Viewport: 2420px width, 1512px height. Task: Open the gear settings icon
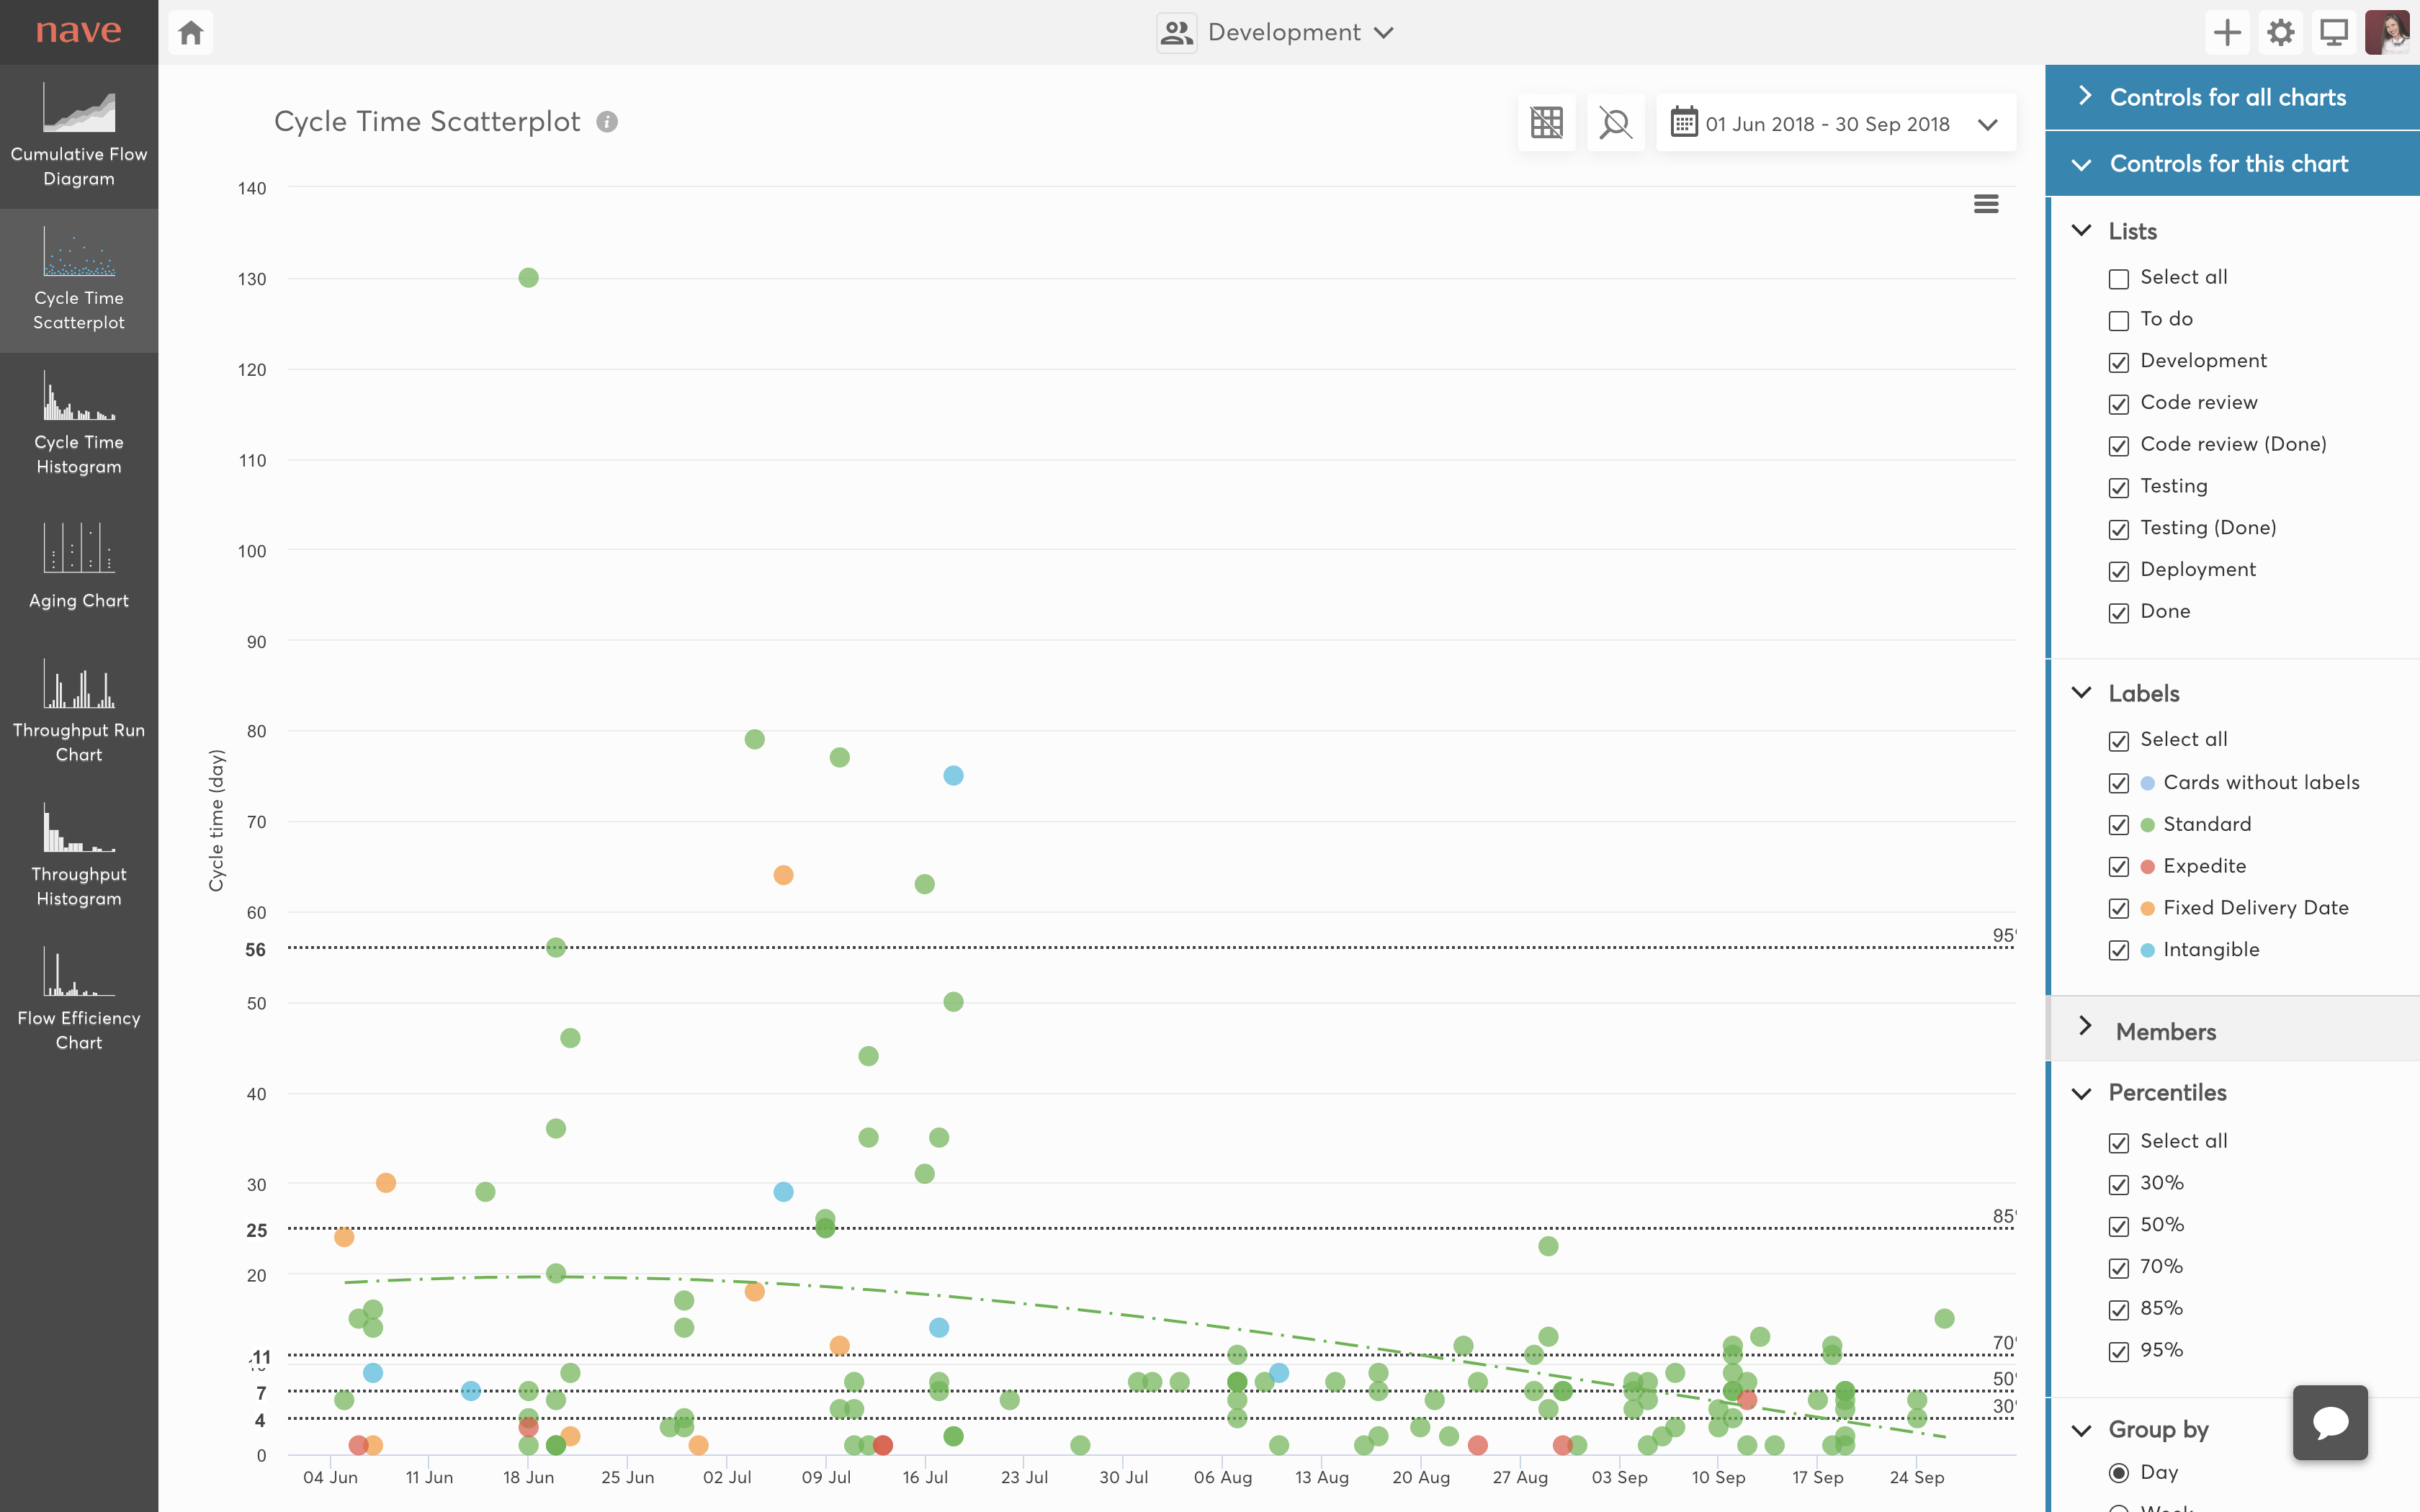coord(2280,33)
